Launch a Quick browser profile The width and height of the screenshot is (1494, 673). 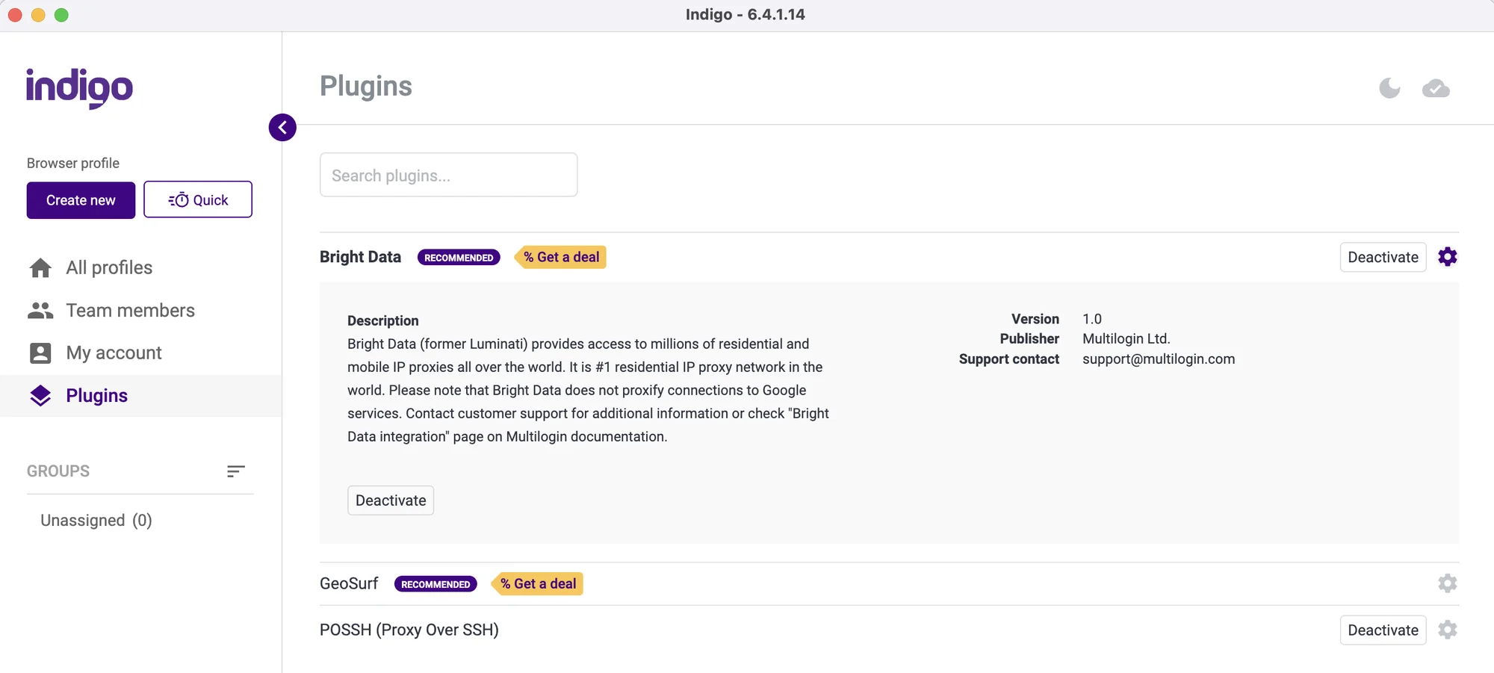click(x=198, y=199)
